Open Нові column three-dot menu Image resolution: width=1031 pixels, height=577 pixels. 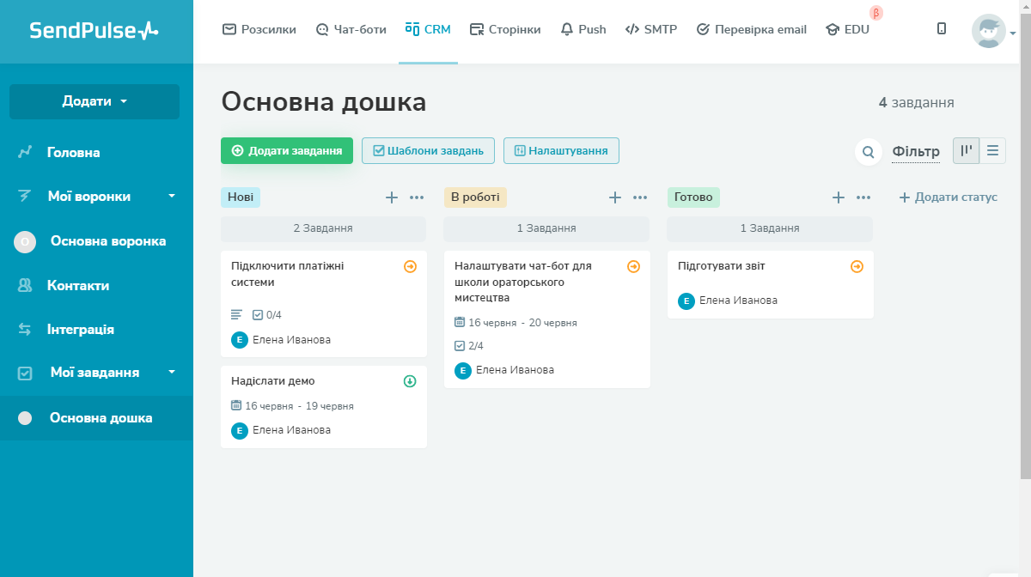coord(417,197)
